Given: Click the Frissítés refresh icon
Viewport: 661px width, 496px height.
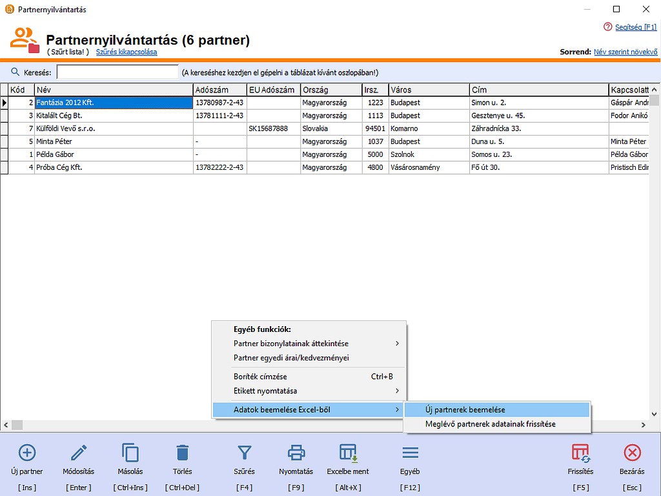Looking at the screenshot, I should [580, 452].
